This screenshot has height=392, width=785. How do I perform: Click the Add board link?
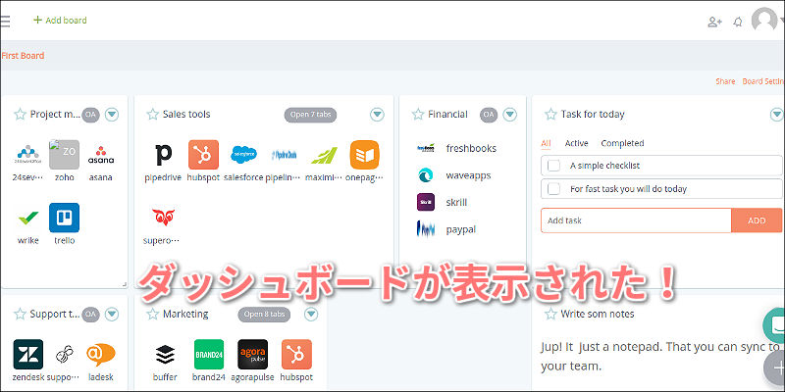click(60, 21)
